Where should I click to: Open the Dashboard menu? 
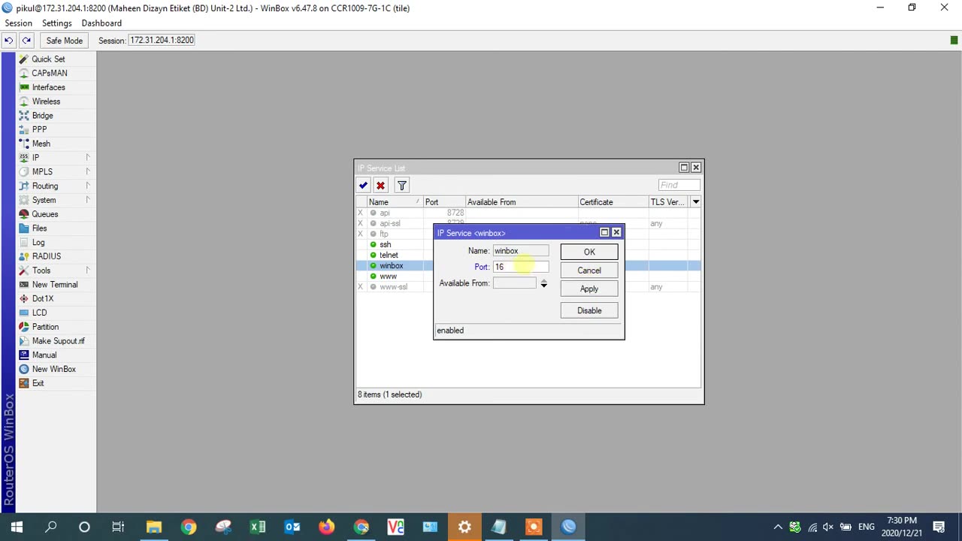101,23
